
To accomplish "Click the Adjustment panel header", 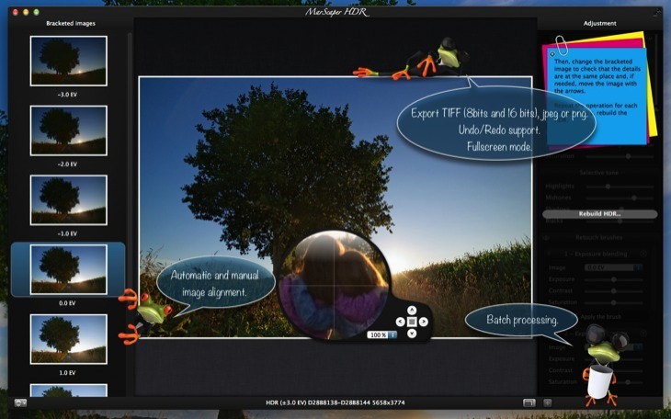I will pos(600,24).
